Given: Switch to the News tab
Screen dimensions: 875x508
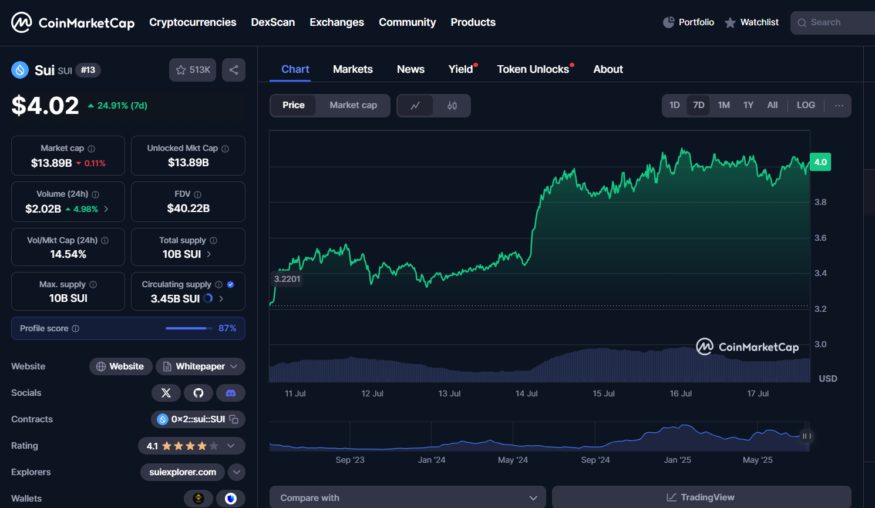Looking at the screenshot, I should pyautogui.click(x=410, y=69).
